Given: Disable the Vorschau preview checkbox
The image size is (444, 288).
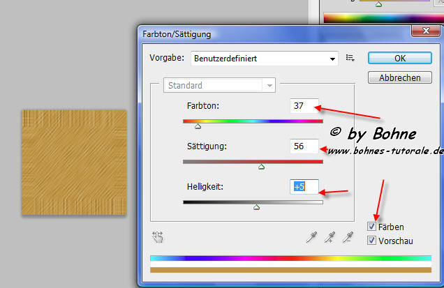Looking at the screenshot, I should [372, 241].
